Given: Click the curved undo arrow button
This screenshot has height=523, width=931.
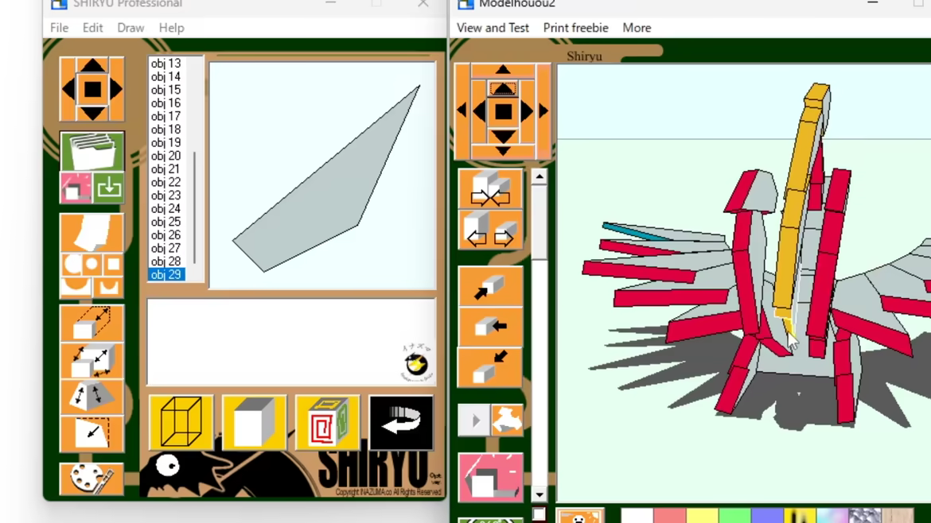Looking at the screenshot, I should coord(401,422).
